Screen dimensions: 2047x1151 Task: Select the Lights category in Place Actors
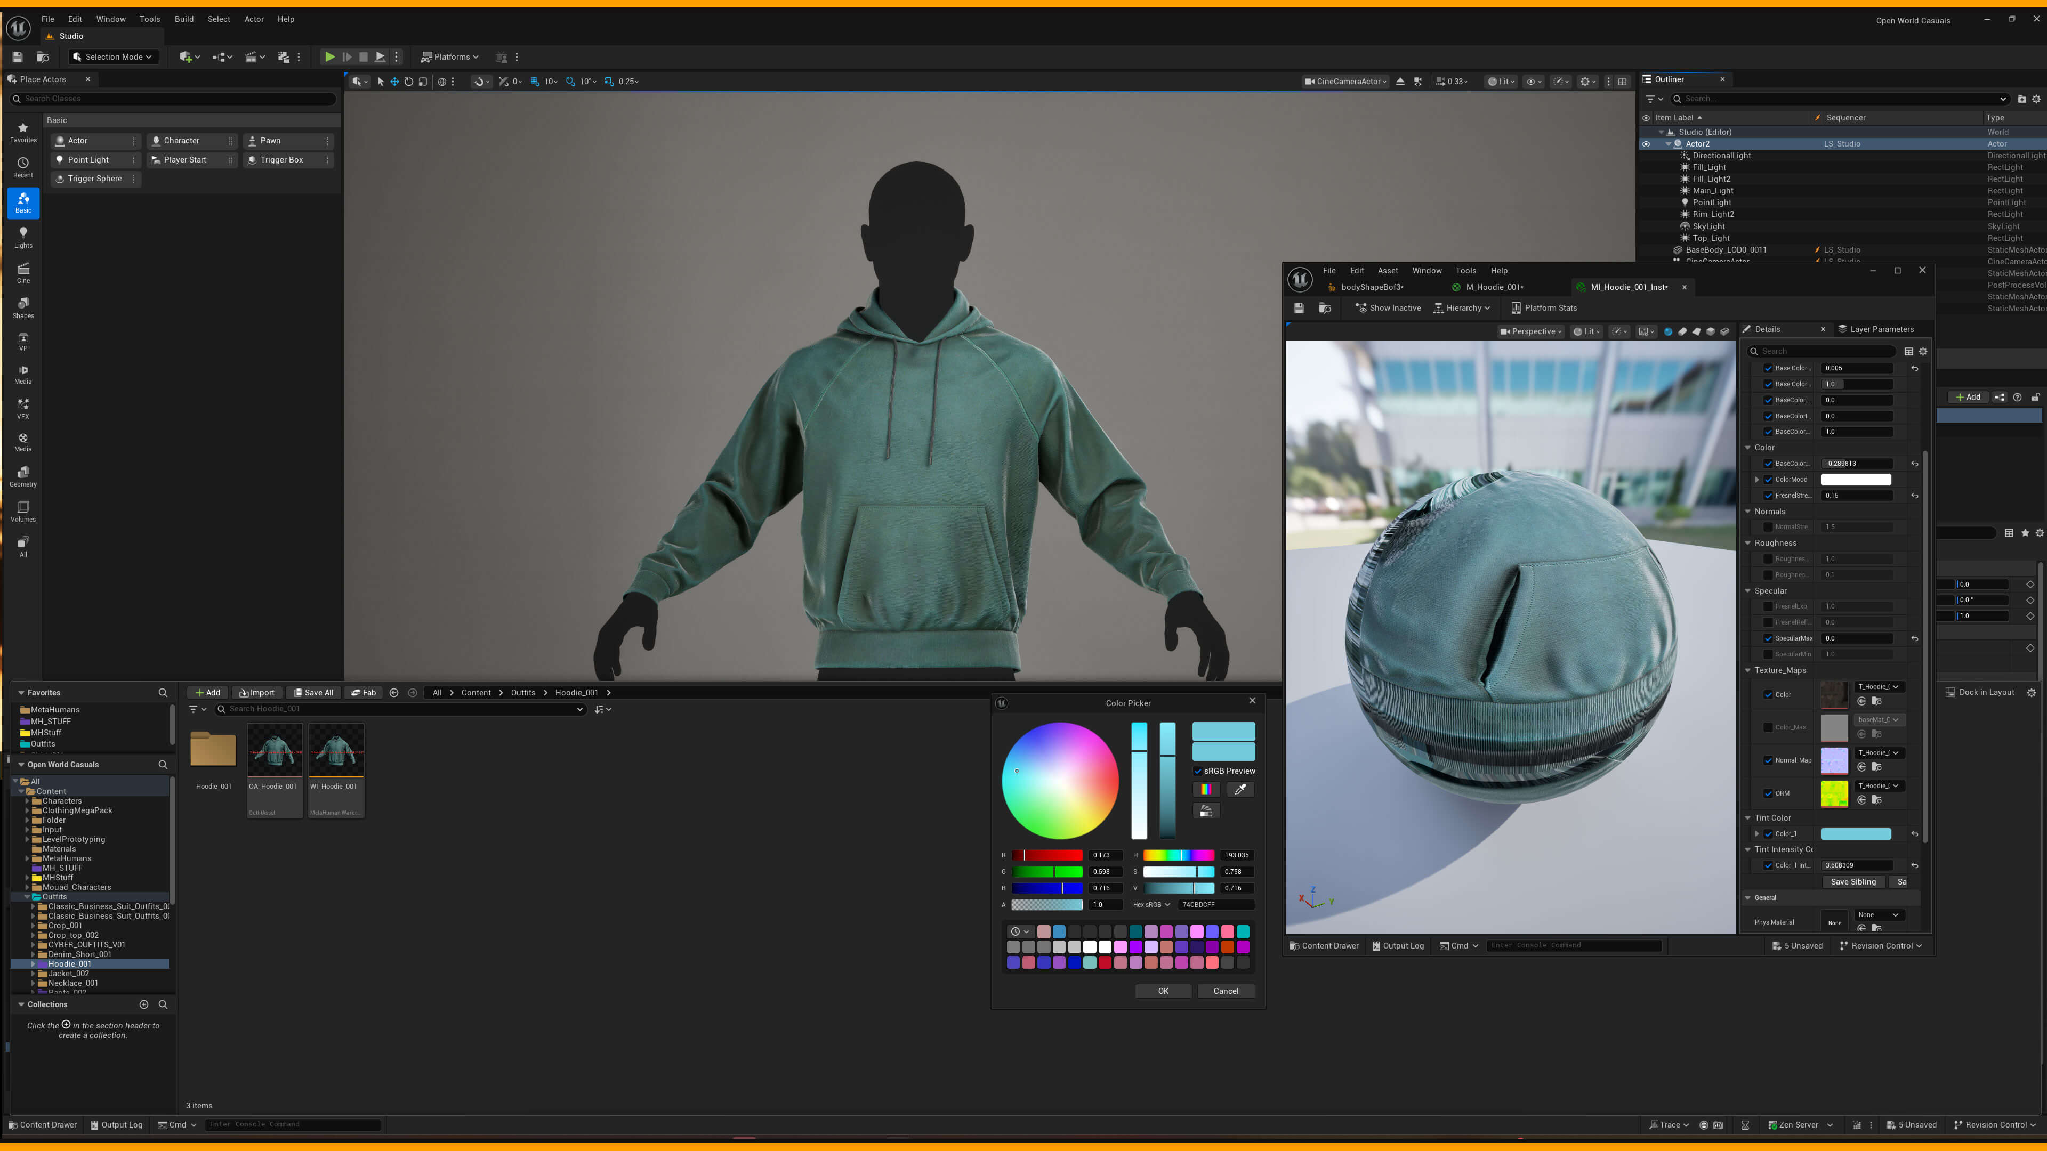click(x=23, y=237)
